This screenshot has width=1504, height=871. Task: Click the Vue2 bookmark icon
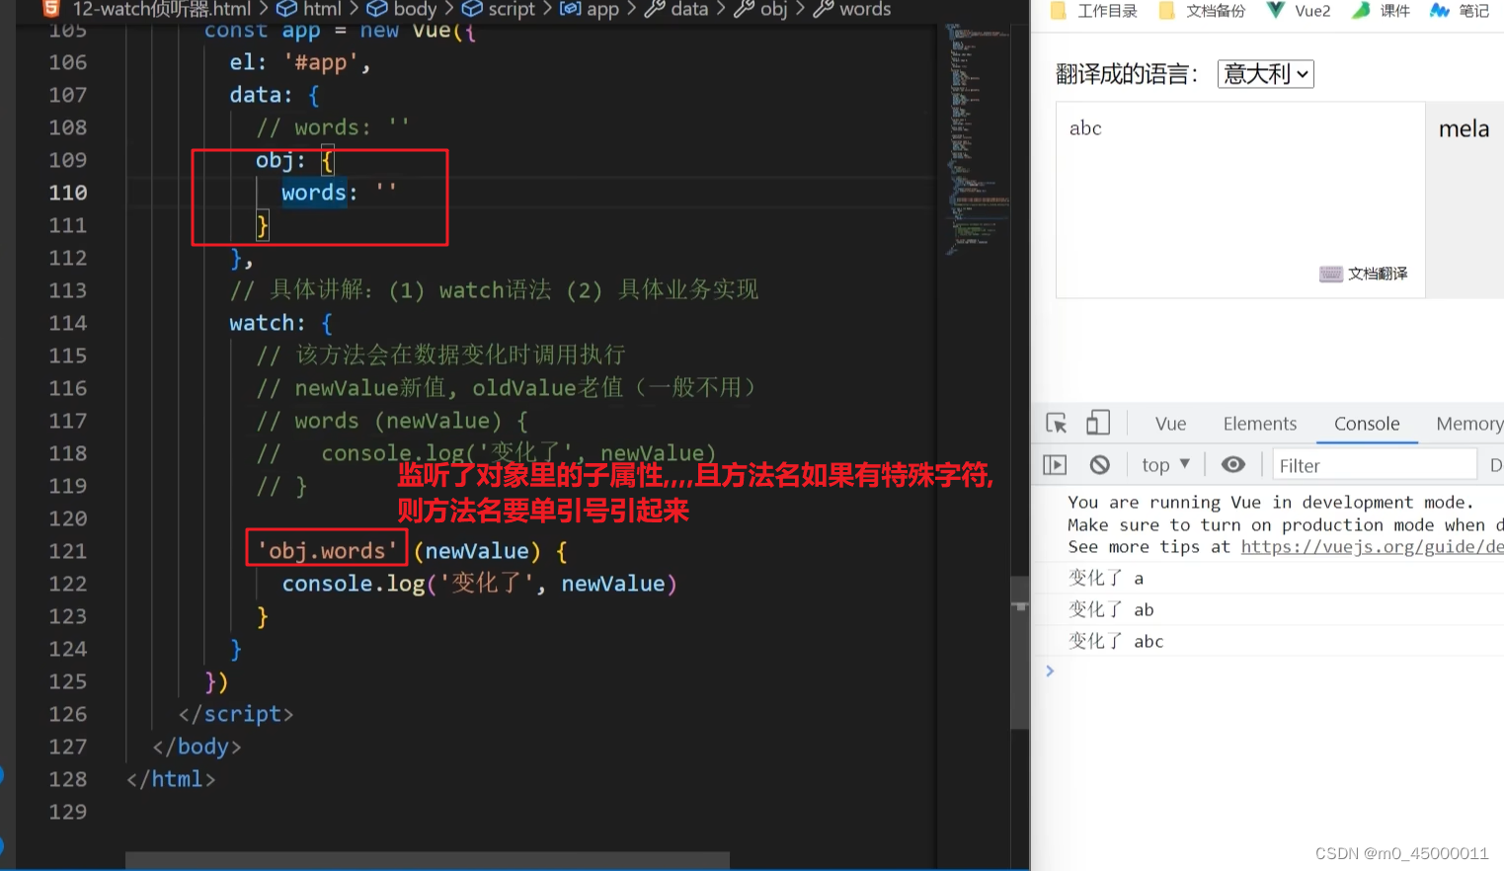pyautogui.click(x=1276, y=11)
